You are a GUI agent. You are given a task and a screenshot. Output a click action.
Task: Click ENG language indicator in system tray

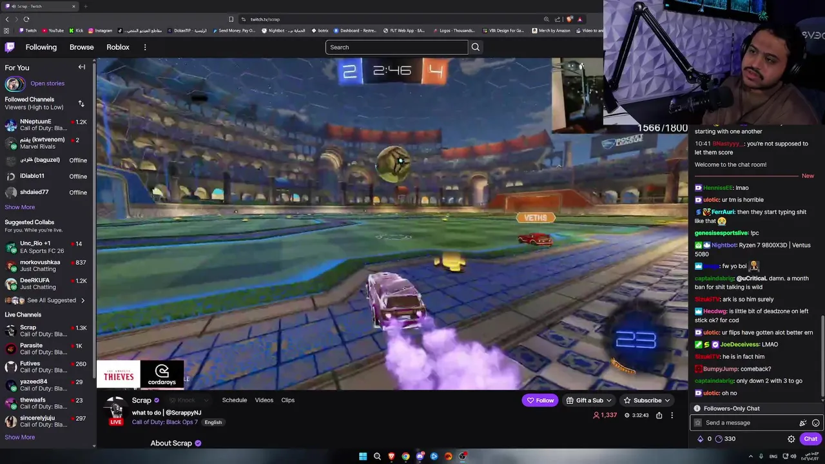point(773,456)
